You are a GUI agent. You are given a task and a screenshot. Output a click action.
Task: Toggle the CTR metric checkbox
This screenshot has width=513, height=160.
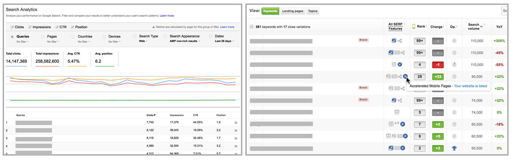coord(57,27)
